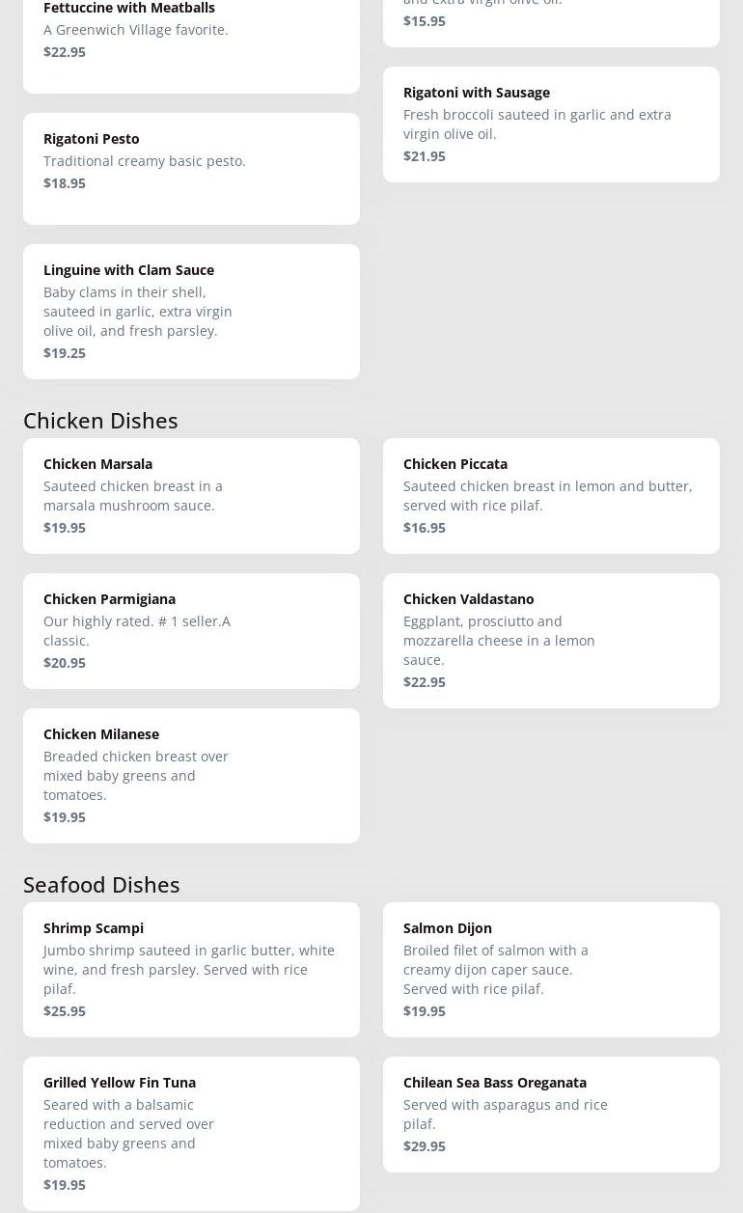Add Chicken Parmigiana, the #1 seller
Viewport: 743px width, 1213px height.
click(x=191, y=631)
